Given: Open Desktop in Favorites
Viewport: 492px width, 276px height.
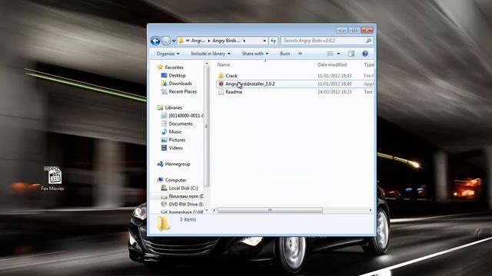Looking at the screenshot, I should click(x=177, y=75).
